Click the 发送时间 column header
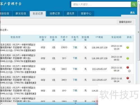Screen dimensions: 140x105 pyautogui.click(x=116, y=37)
